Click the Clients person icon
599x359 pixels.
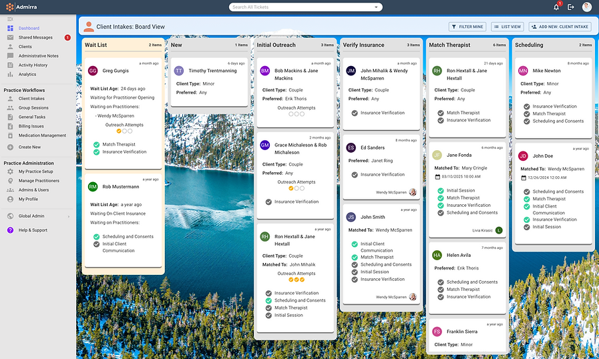tap(10, 47)
